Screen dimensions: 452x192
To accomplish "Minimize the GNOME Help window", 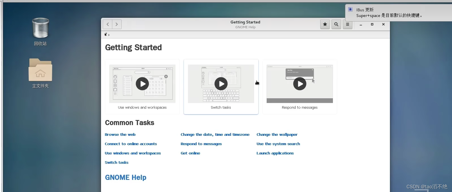I will [x=361, y=25].
